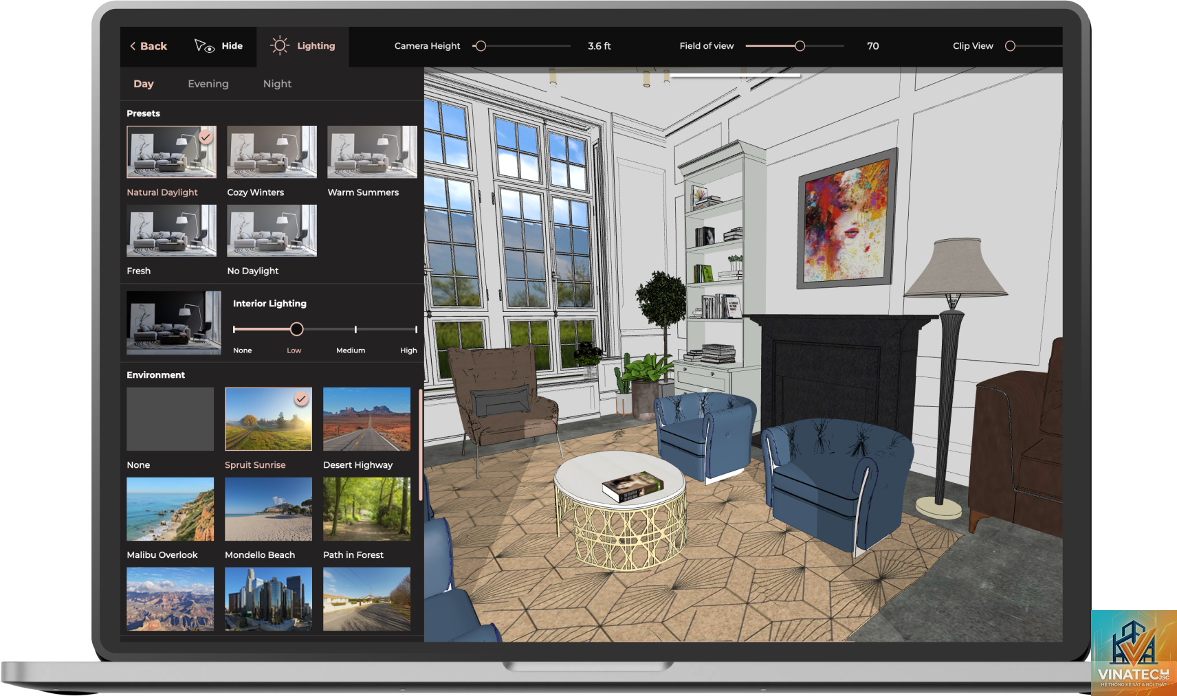
Task: Click the Natural Daylight checkmark badge
Action: (206, 137)
